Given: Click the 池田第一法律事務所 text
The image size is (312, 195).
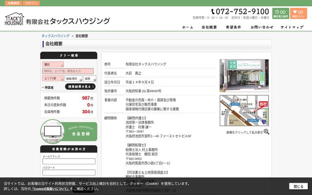Looking at the screenshot, I should point(139,122).
